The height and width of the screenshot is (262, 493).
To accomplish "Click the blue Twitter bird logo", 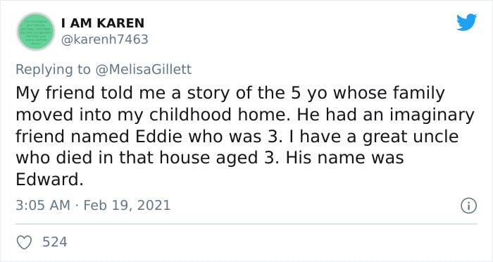I will click(466, 22).
